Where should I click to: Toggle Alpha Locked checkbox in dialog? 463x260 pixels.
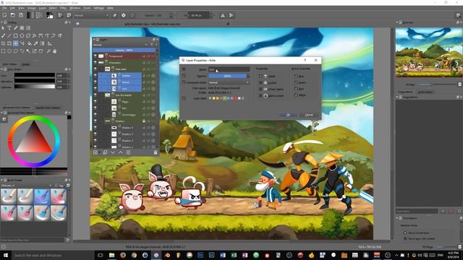click(260, 95)
